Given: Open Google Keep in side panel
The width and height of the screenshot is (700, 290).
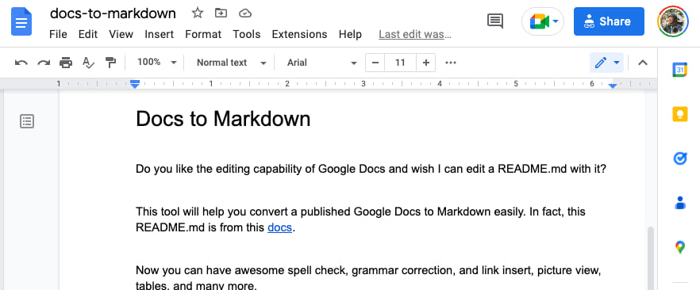Looking at the screenshot, I should [x=680, y=114].
